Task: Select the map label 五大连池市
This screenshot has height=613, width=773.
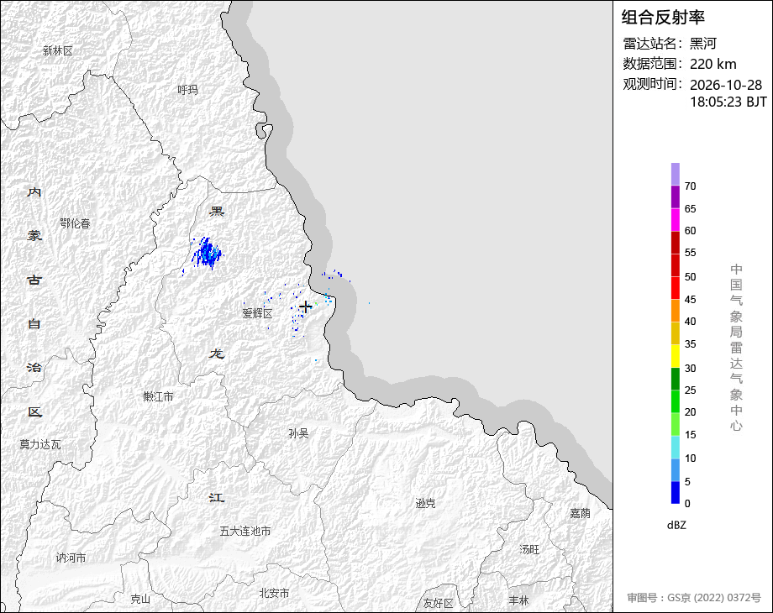Action: (245, 531)
